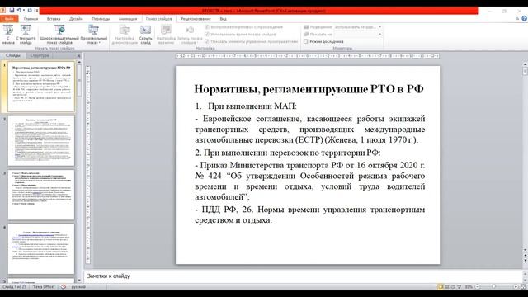Undo last action in quick access toolbar

pos(19,11)
